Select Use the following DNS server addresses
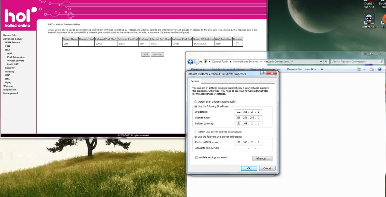Screen dimensions: 386x197 point(196,136)
